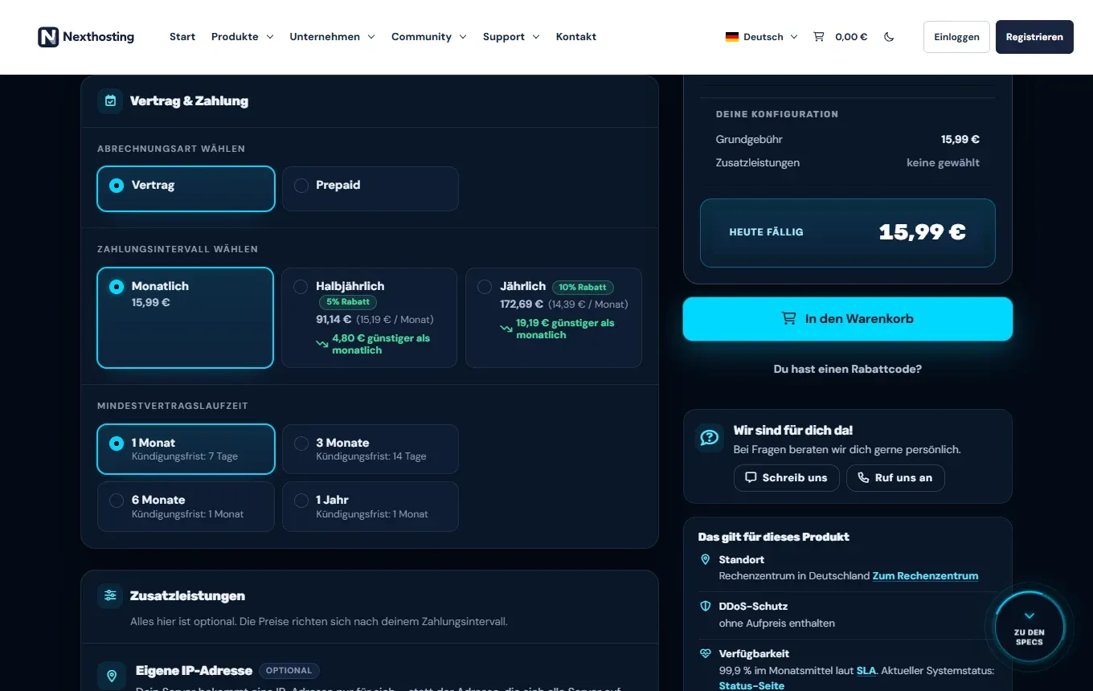Add product with In den Warenkorb

(x=848, y=319)
